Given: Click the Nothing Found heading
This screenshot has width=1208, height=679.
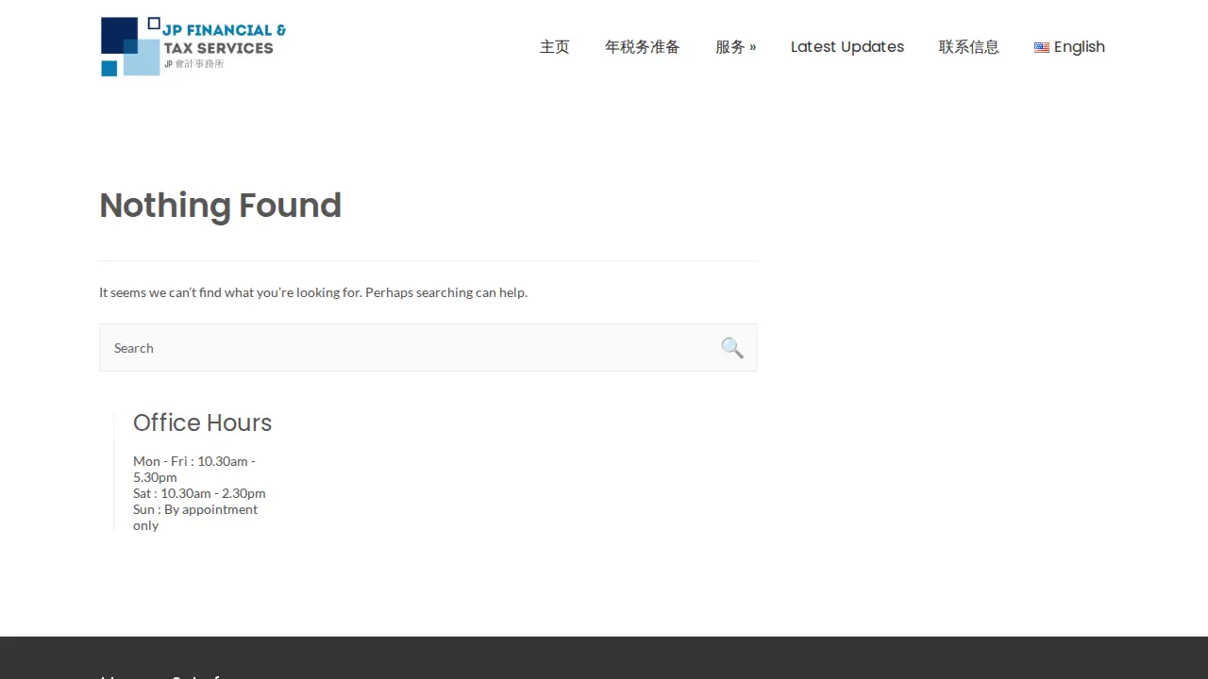Looking at the screenshot, I should pos(220,206).
